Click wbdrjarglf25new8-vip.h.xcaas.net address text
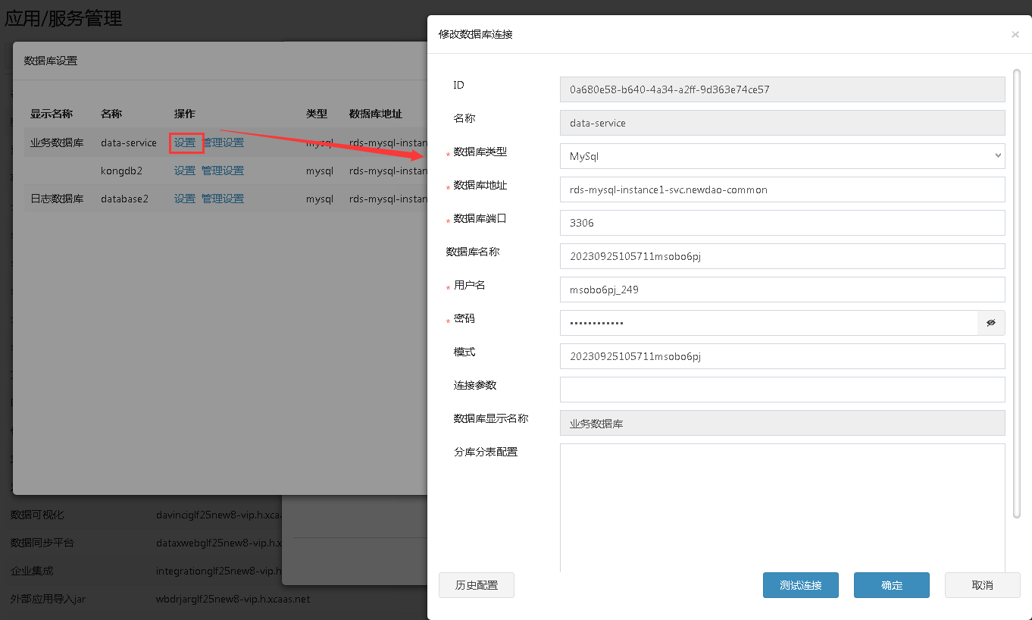1032x620 pixels. pyautogui.click(x=233, y=599)
